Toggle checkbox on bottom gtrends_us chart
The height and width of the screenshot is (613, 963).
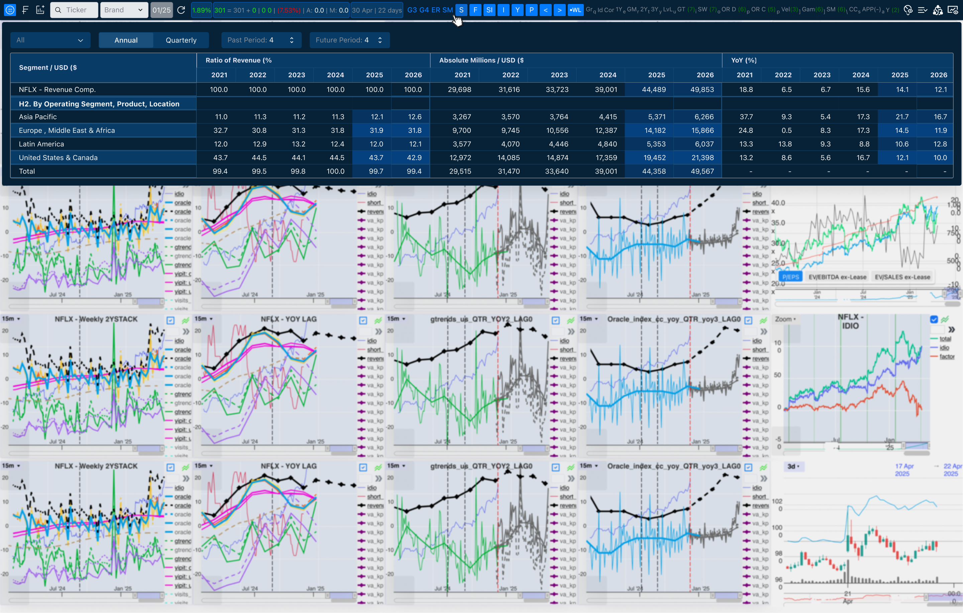click(x=556, y=468)
